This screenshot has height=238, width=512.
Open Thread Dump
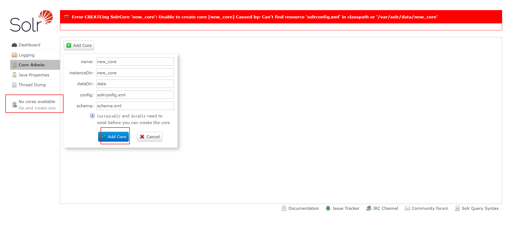click(35, 85)
